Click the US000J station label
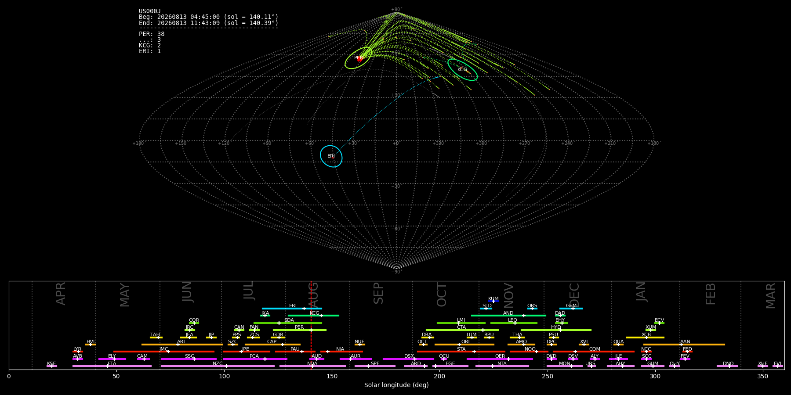791x395 pixels. click(150, 11)
